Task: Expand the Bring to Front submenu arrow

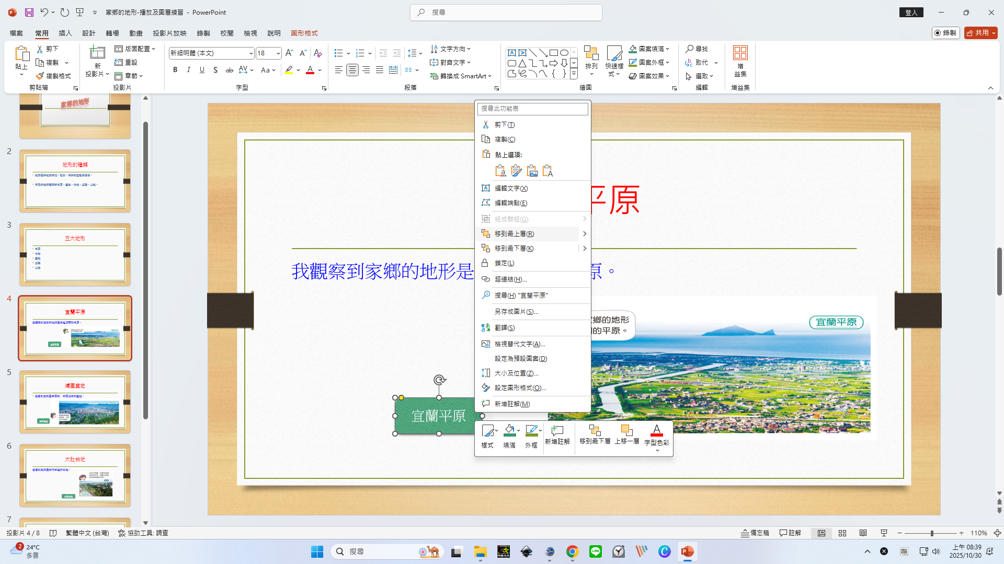Action: (585, 234)
